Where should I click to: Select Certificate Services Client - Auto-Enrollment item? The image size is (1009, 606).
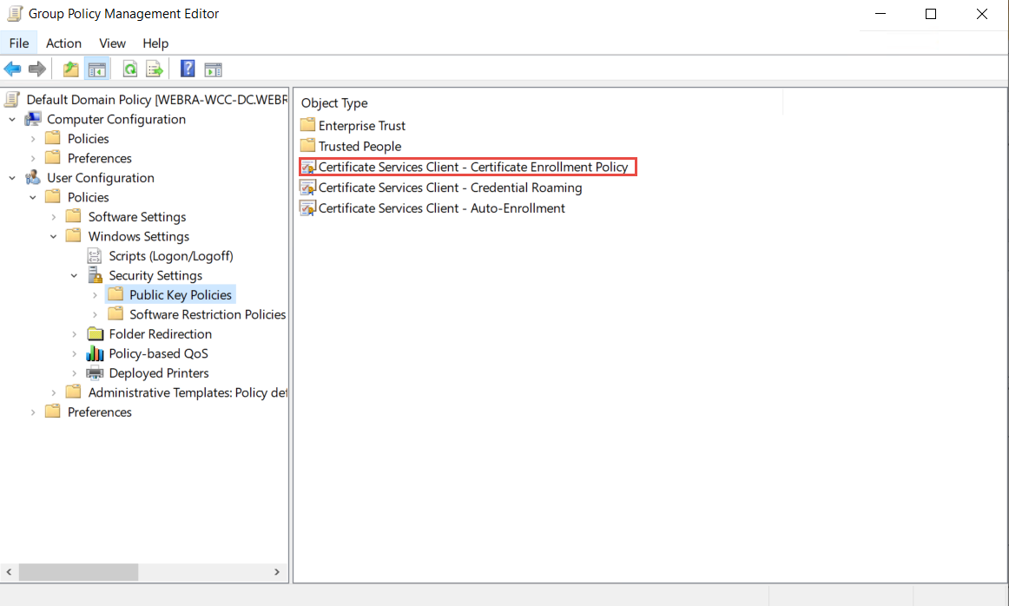441,208
